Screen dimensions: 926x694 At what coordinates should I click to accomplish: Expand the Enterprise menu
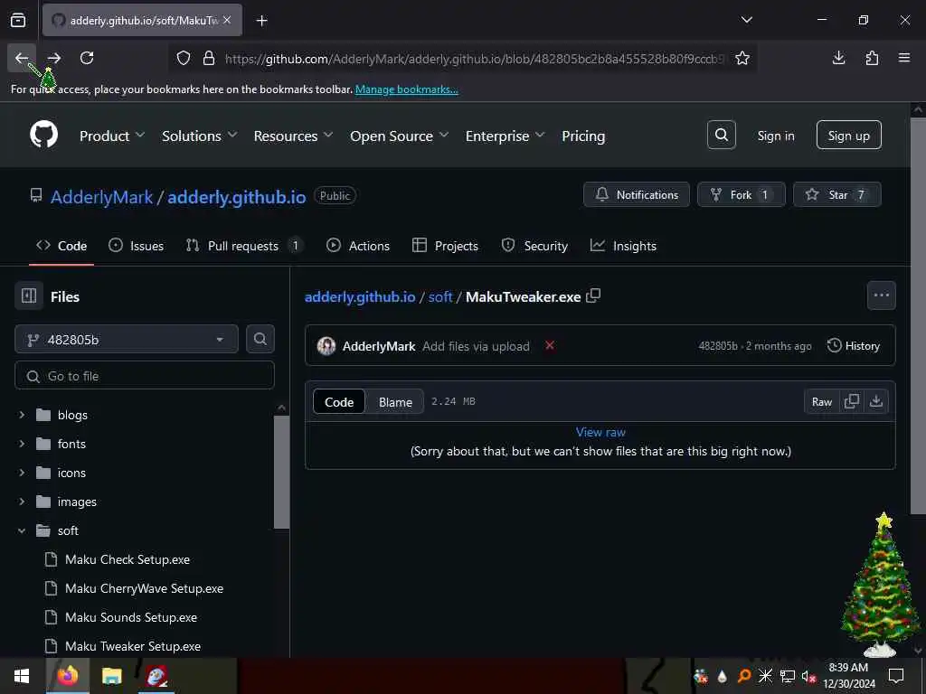[505, 136]
